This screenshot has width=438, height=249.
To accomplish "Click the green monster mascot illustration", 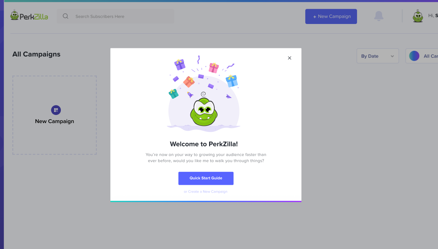I will tap(204, 109).
